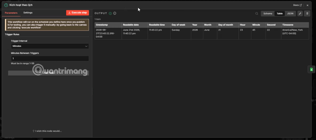Click the yellow schedule workflow notice

pos(47,25)
